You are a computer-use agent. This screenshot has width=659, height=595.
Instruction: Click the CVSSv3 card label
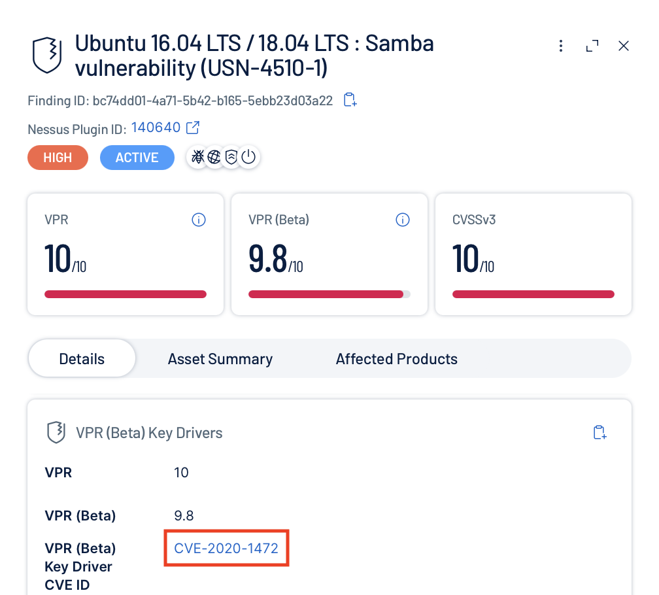pyautogui.click(x=473, y=220)
